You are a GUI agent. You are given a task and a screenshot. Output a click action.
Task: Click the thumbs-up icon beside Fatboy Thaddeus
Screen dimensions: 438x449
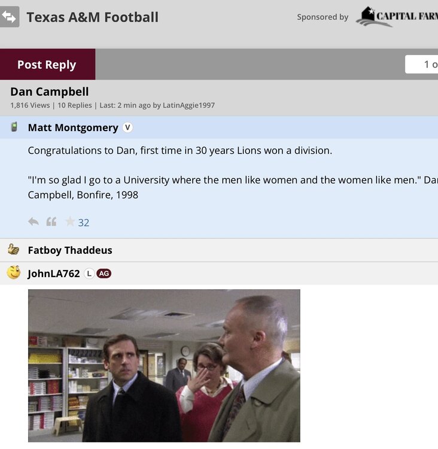click(x=14, y=250)
